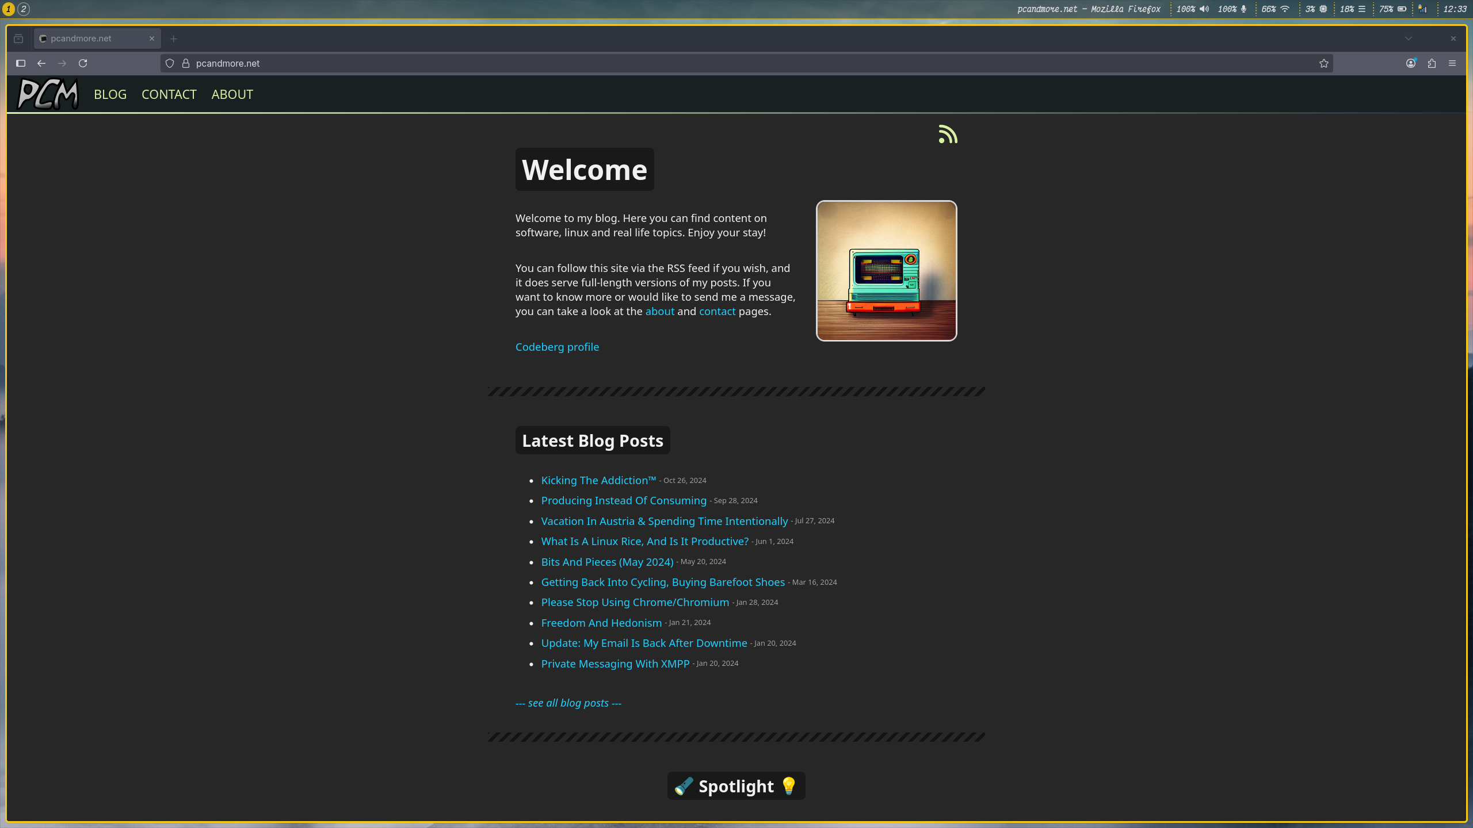The height and width of the screenshot is (828, 1473).
Task: Switch to workspace 2 indicator
Action: (x=24, y=9)
